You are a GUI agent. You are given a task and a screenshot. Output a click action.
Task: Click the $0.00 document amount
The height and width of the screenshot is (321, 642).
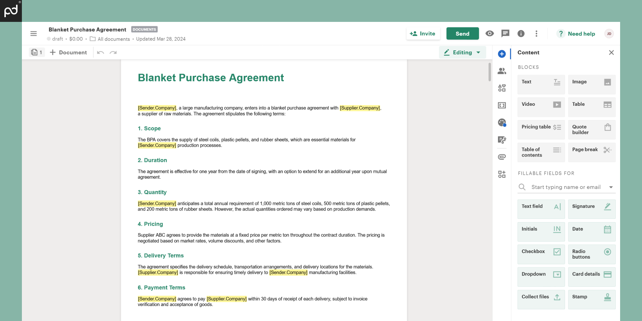76,39
